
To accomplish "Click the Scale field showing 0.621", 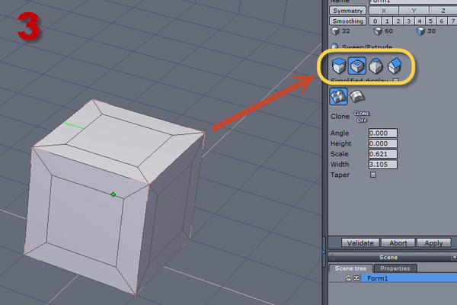I will 382,154.
